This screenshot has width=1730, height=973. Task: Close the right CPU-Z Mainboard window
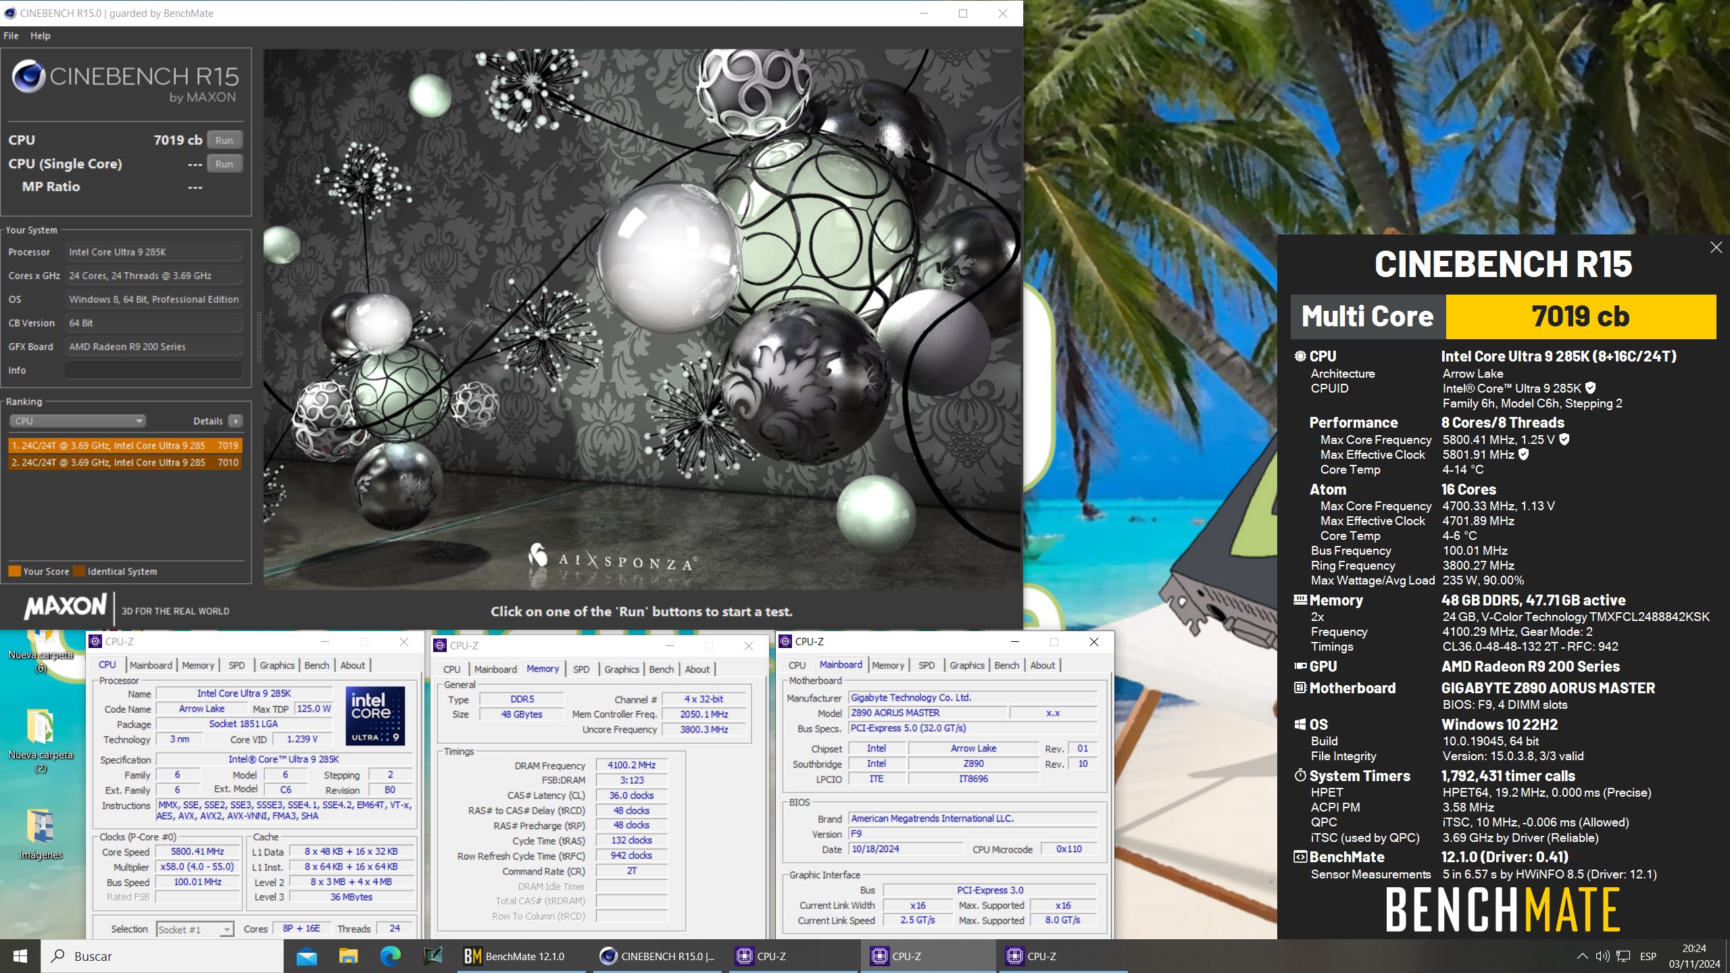click(x=1094, y=642)
